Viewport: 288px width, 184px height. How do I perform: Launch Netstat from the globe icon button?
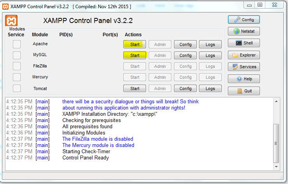pos(244,32)
